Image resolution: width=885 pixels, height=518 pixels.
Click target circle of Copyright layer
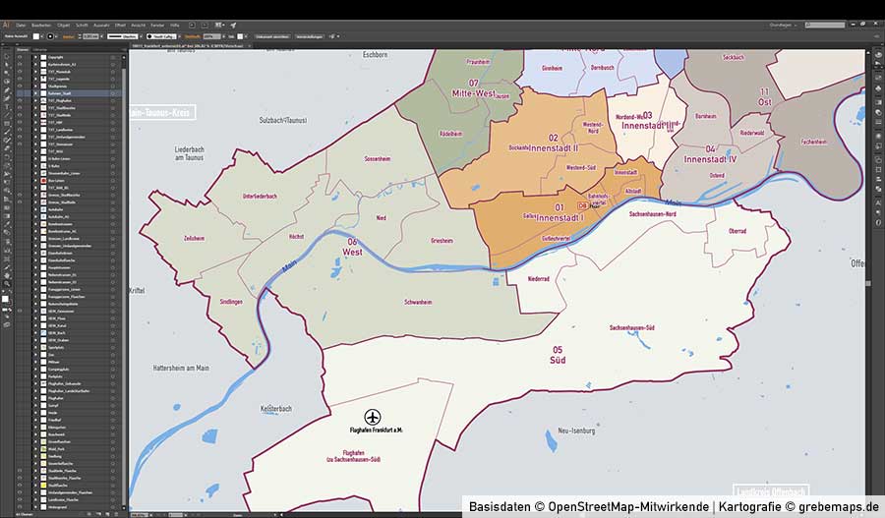(x=113, y=57)
